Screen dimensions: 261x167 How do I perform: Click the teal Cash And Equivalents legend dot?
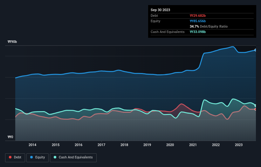55,157
